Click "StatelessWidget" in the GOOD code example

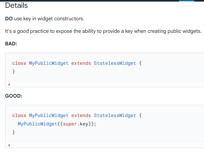pyautogui.click(x=115, y=115)
